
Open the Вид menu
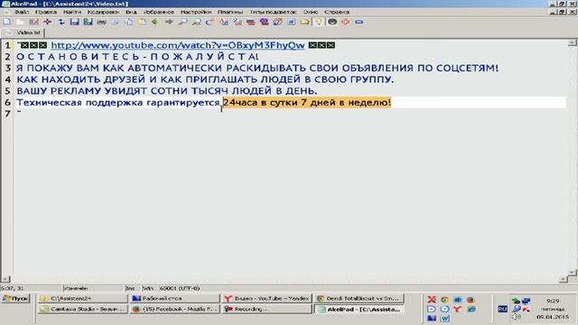131,12
